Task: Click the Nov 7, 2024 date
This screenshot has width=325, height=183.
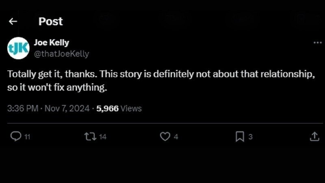Action: pyautogui.click(x=67, y=108)
